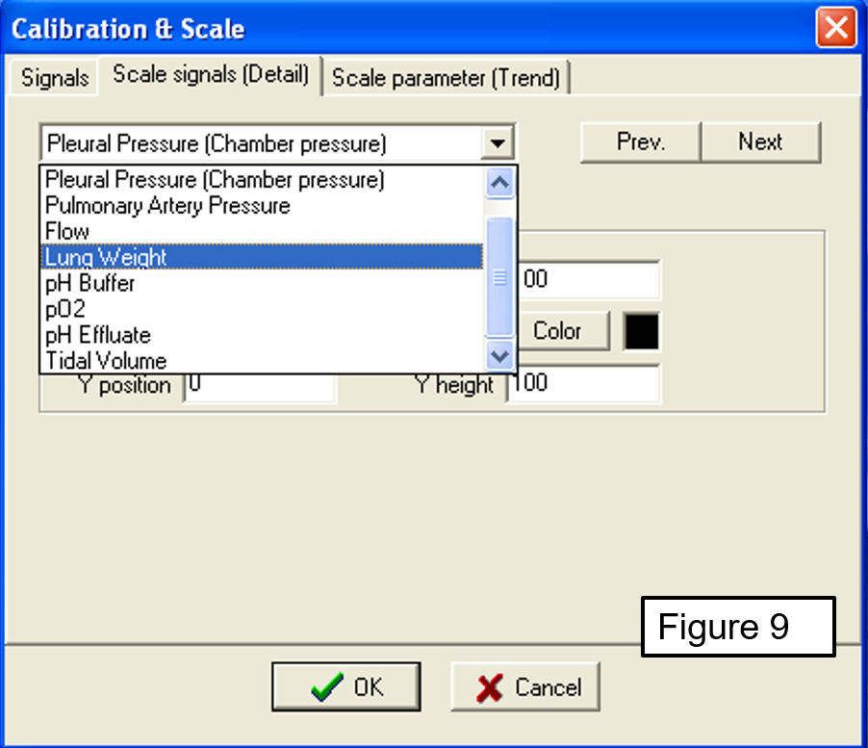Advance to the next signal with Next
The height and width of the screenshot is (748, 868).
coord(760,142)
